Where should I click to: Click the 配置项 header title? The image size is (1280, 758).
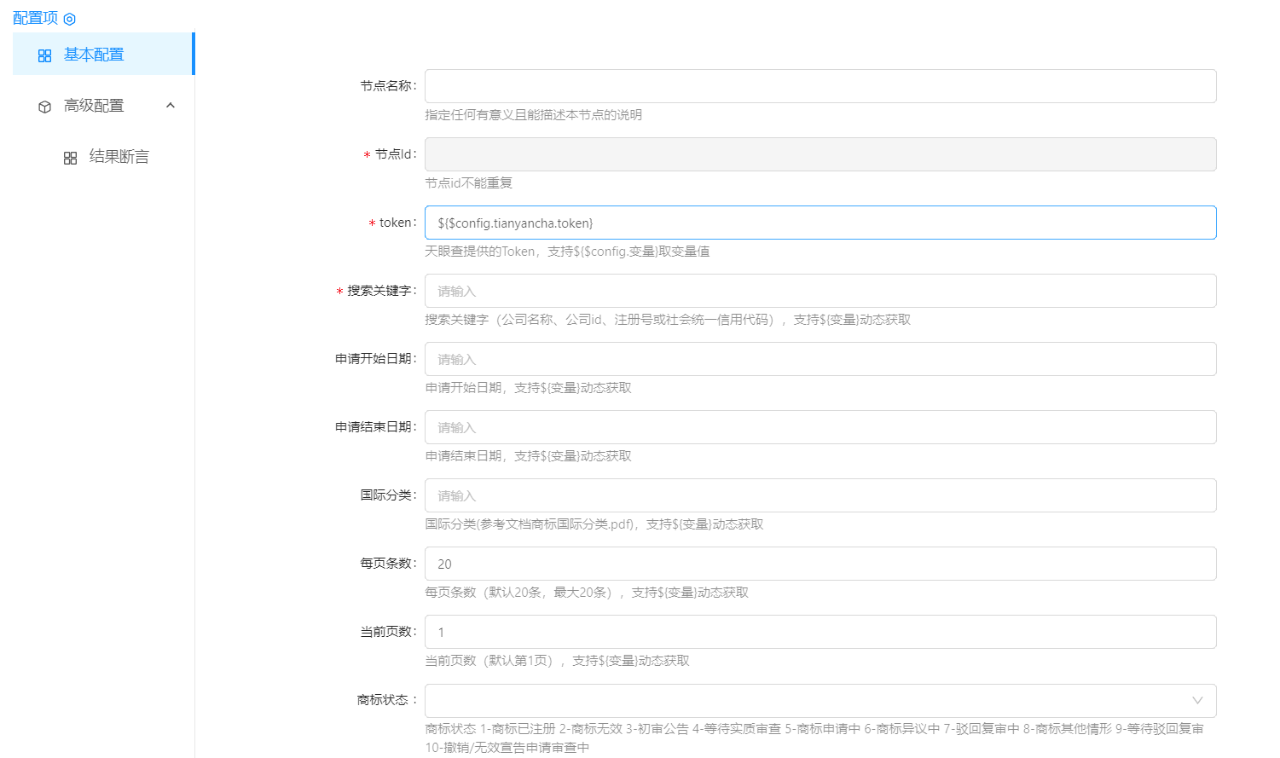(x=35, y=18)
